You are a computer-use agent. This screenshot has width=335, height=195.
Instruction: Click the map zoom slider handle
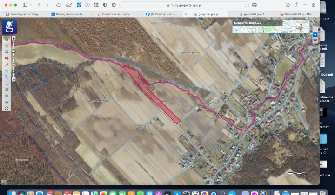(x=13, y=52)
